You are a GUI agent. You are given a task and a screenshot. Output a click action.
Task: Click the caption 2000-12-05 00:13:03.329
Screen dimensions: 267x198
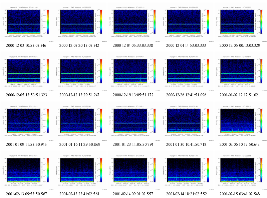(240, 46)
